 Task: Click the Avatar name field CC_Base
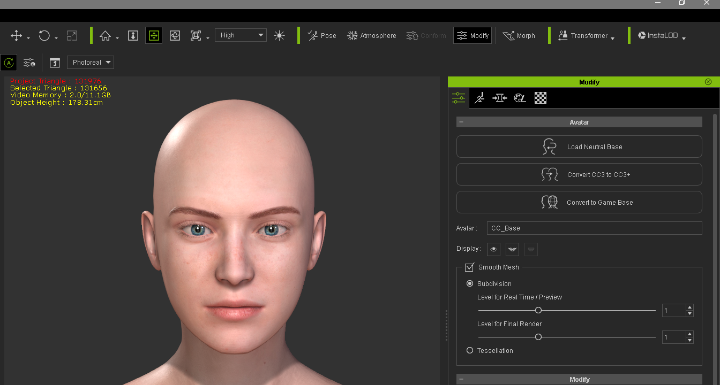click(594, 228)
